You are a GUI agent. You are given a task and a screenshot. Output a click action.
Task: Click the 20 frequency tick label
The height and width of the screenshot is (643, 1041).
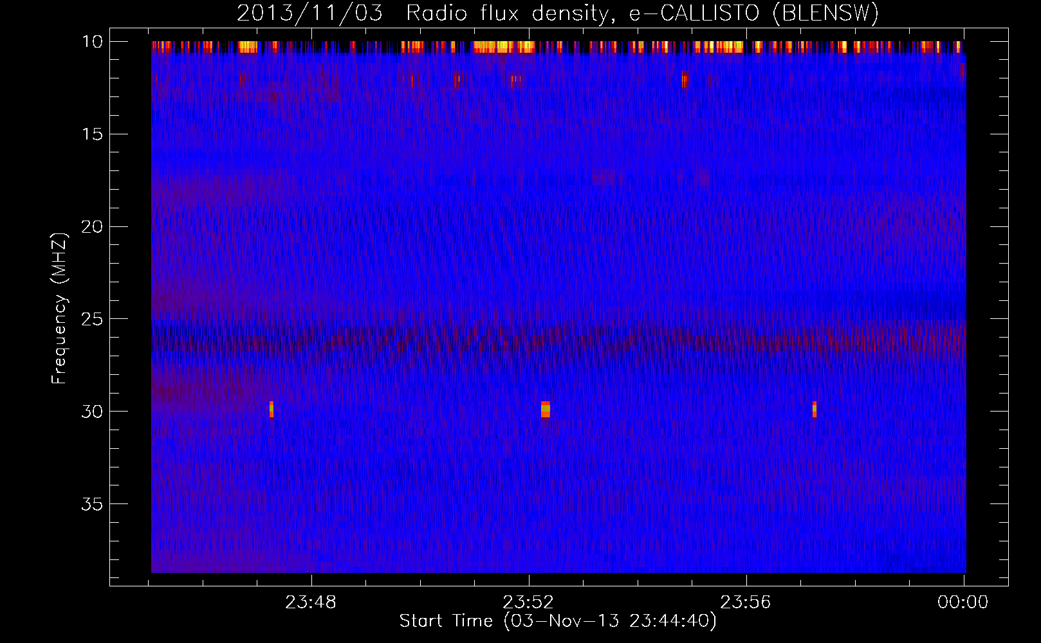[x=92, y=227]
